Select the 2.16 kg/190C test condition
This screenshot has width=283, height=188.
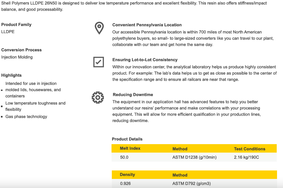[x=247, y=157]
